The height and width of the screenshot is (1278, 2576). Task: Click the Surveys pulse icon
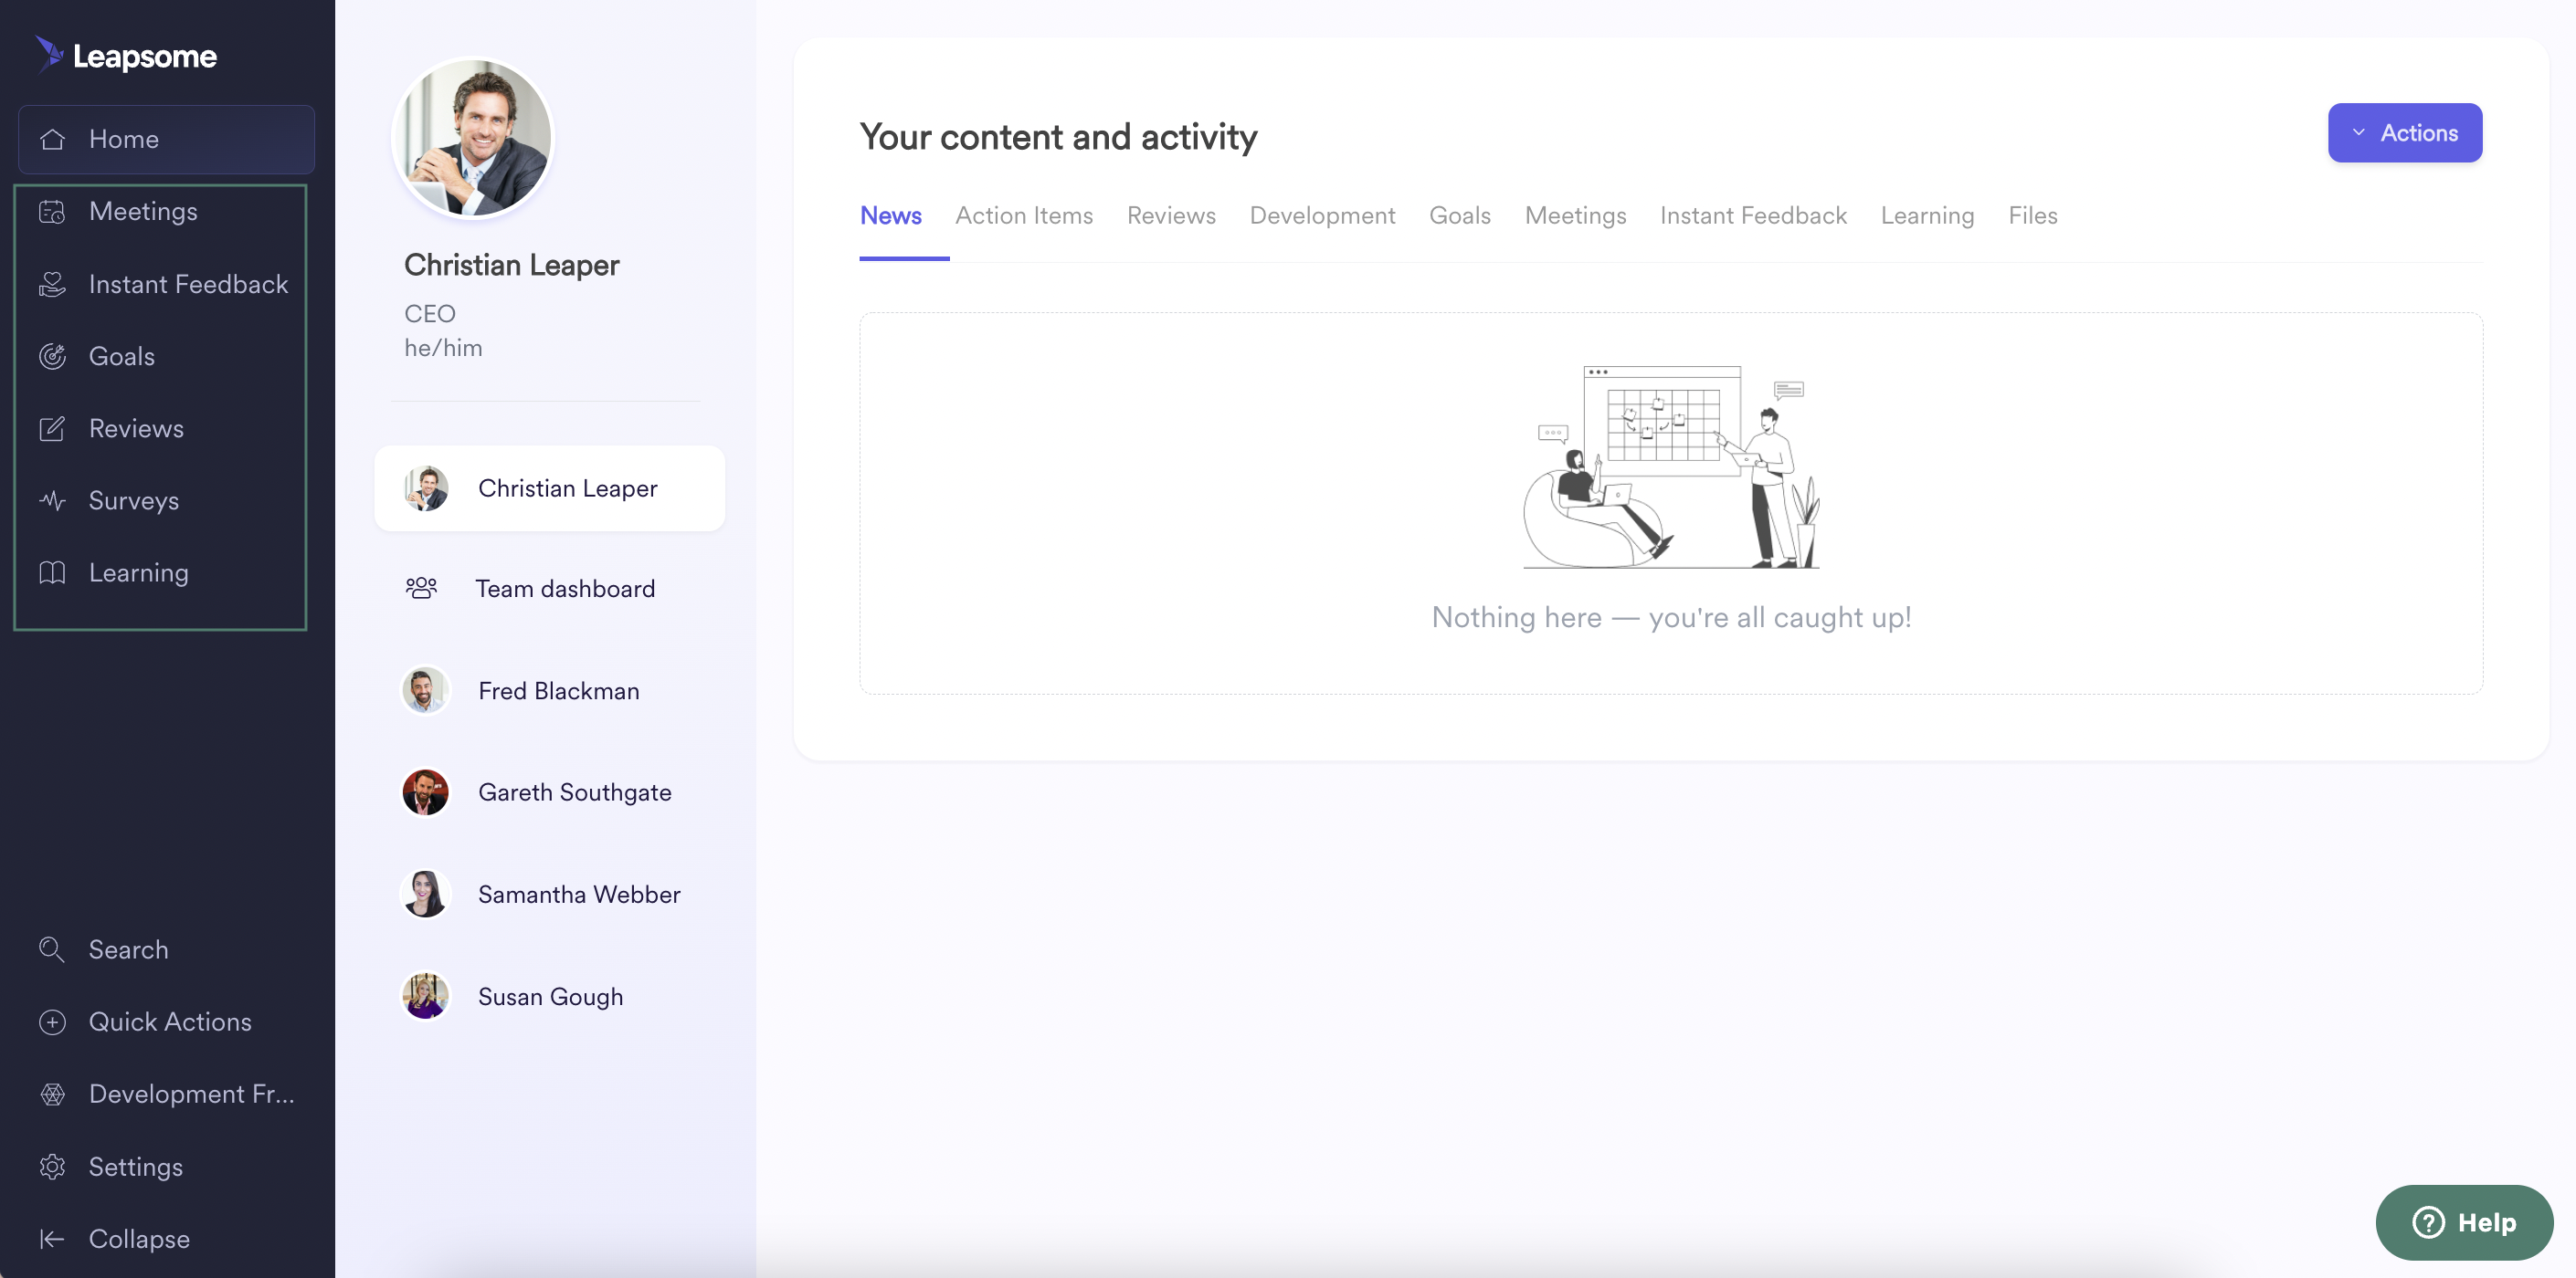[52, 500]
